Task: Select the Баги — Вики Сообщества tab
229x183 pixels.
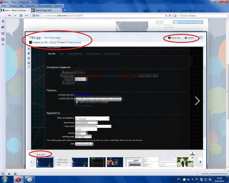Action: (x=15, y=10)
